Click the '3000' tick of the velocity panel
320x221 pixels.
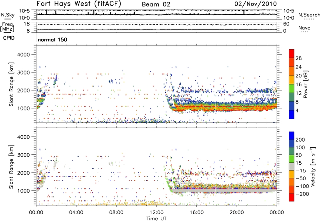23,155
